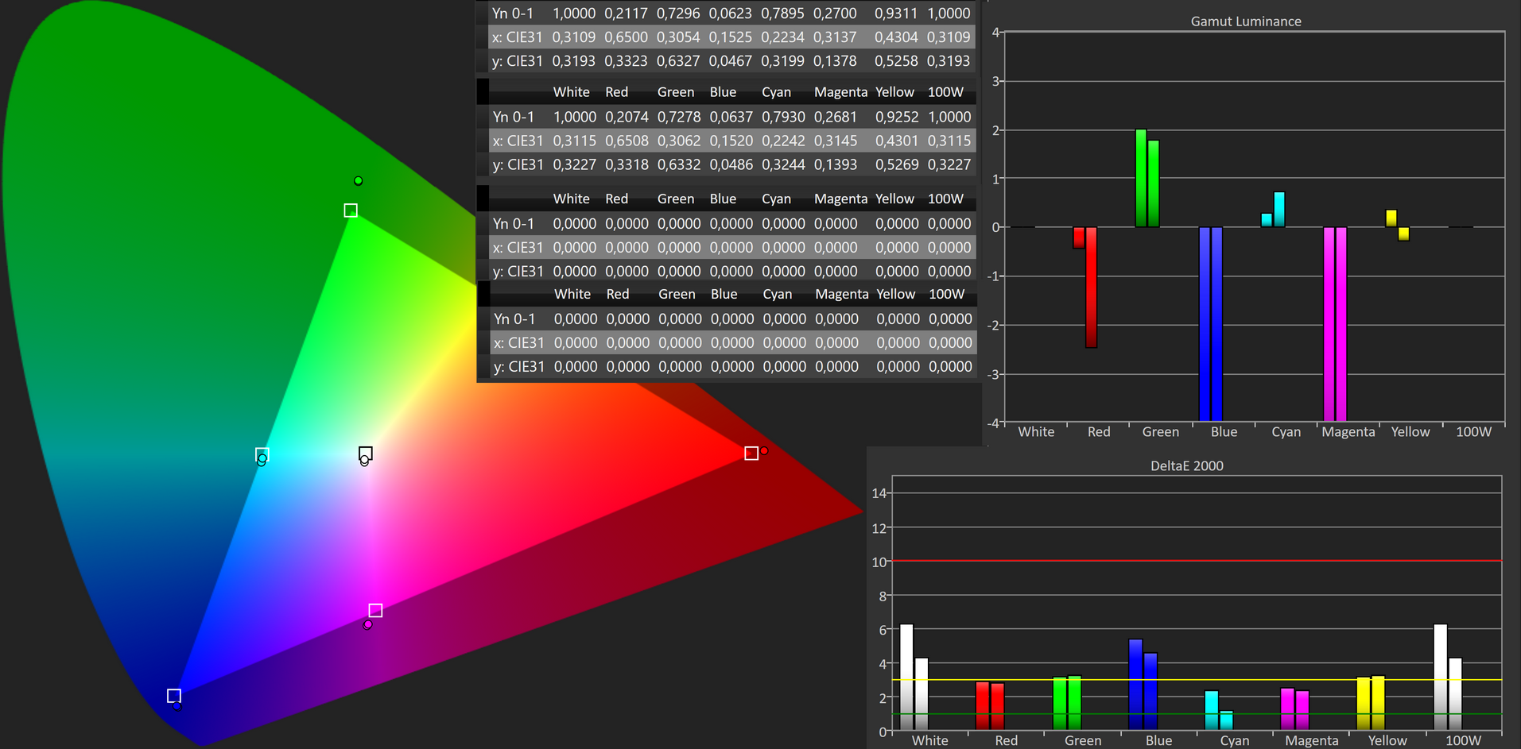Viewport: 1521px width, 749px height.
Task: Select the magenta measured circle marker
Action: click(x=367, y=625)
